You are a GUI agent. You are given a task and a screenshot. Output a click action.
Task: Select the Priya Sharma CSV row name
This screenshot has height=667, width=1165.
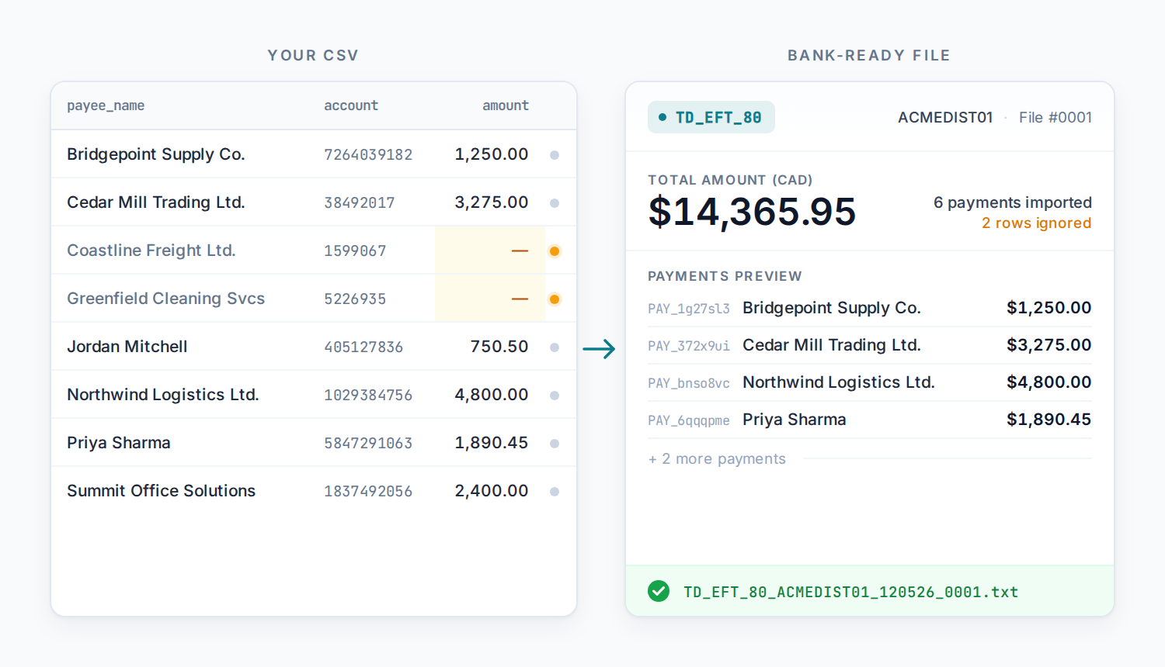tap(119, 443)
